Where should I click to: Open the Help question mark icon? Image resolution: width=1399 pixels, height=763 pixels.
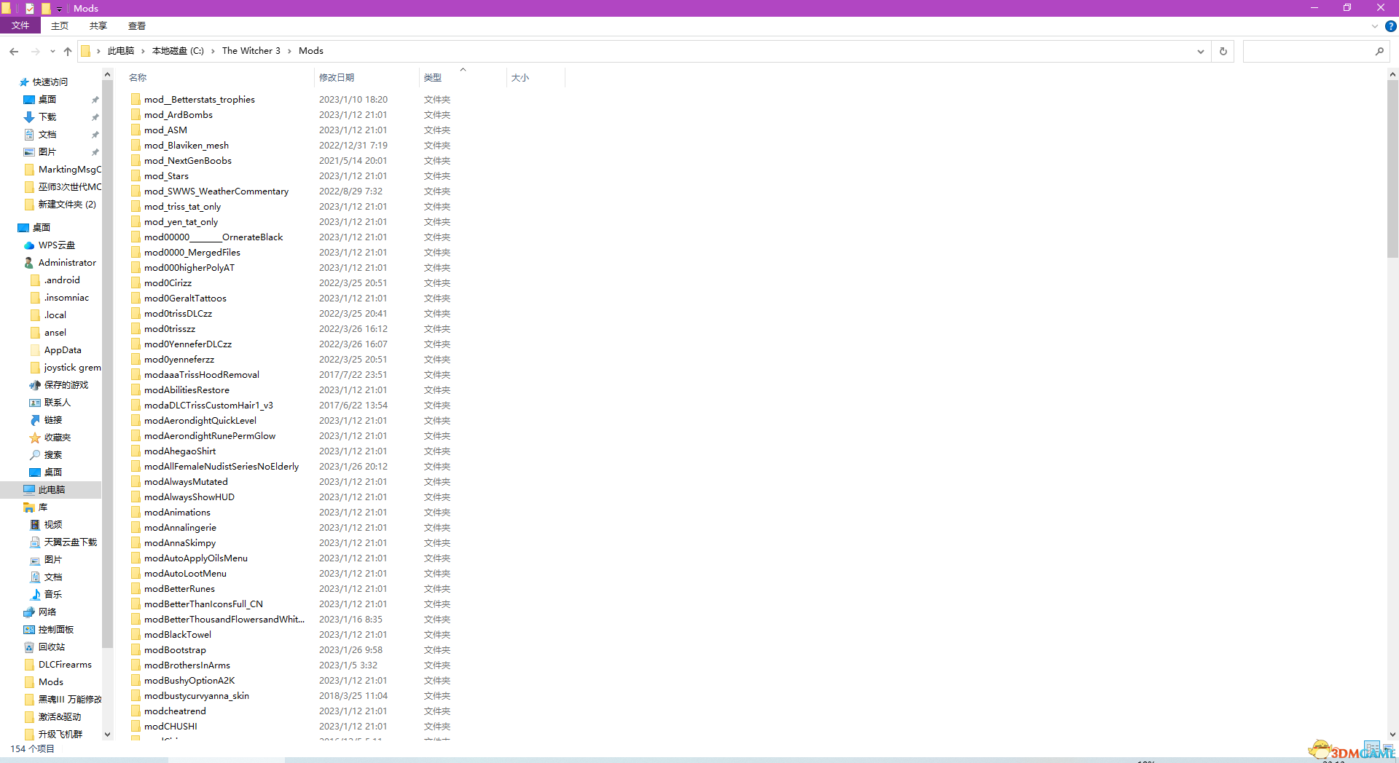[x=1390, y=26]
